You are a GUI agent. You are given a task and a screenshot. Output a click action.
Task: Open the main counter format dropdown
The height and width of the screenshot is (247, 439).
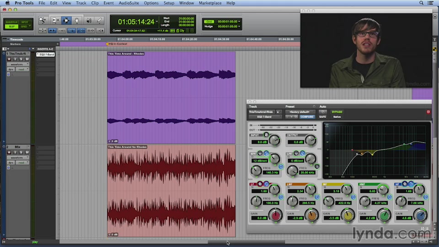point(157,21)
